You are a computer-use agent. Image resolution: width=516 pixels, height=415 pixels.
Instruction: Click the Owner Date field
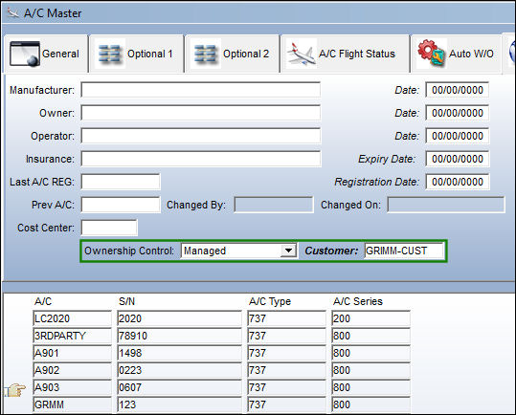pyautogui.click(x=457, y=113)
